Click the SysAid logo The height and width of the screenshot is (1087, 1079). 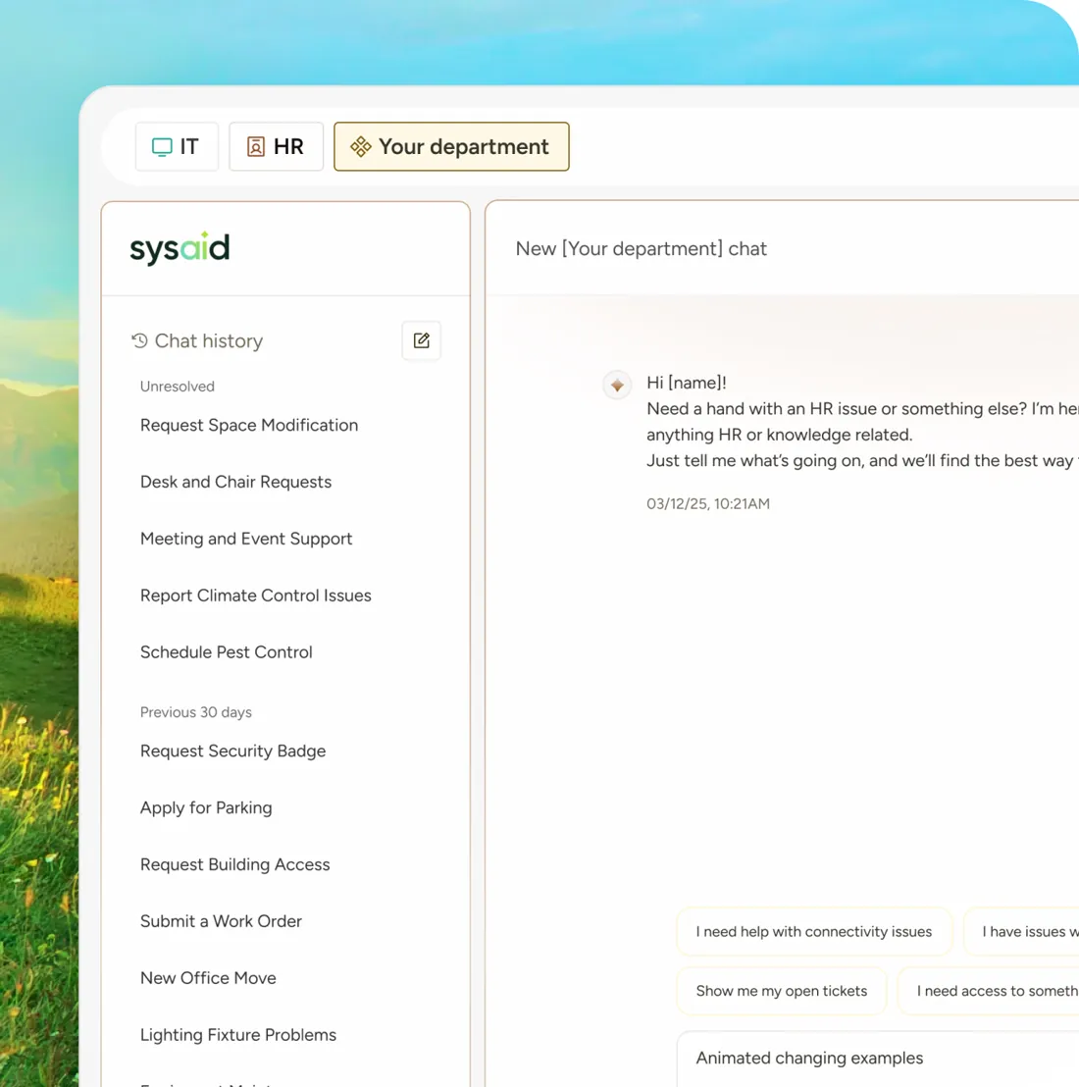click(180, 248)
